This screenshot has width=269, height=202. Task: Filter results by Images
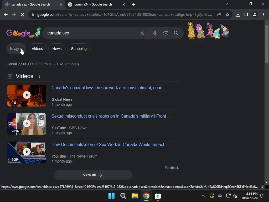[x=16, y=49]
